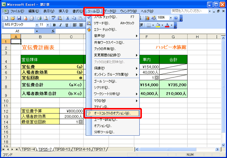Switch to TIPS17 sheet tab

(100, 149)
